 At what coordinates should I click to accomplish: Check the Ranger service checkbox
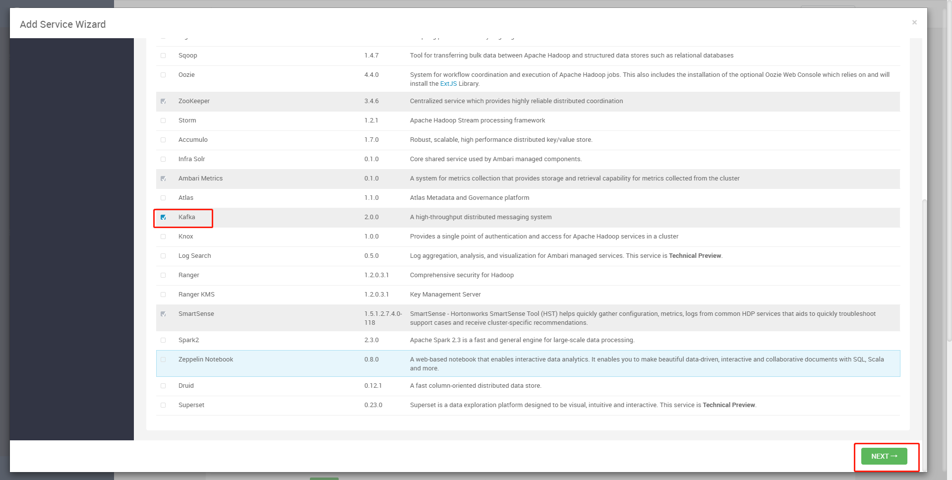163,275
